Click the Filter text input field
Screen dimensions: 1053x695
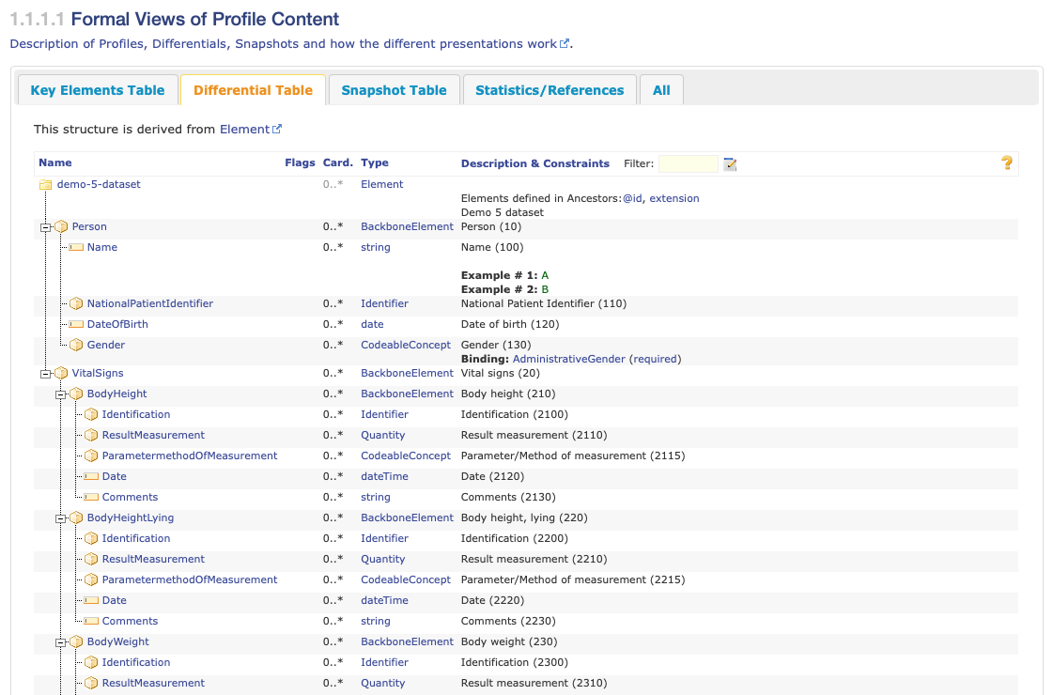click(x=688, y=164)
